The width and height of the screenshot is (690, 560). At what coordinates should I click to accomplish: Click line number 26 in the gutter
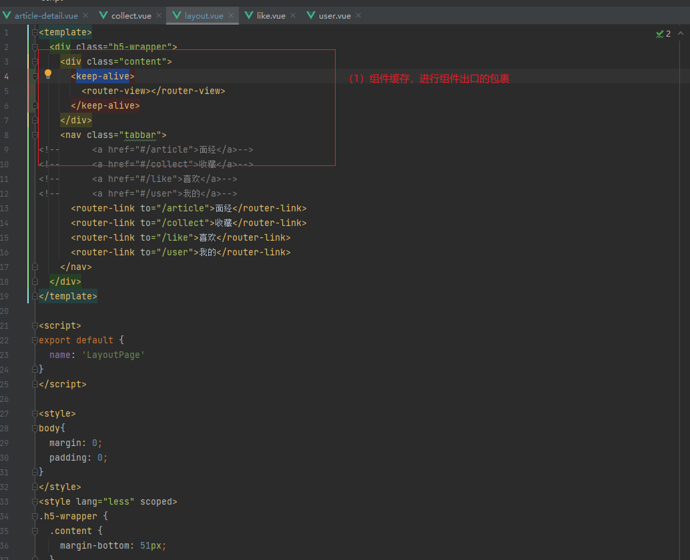coord(5,399)
